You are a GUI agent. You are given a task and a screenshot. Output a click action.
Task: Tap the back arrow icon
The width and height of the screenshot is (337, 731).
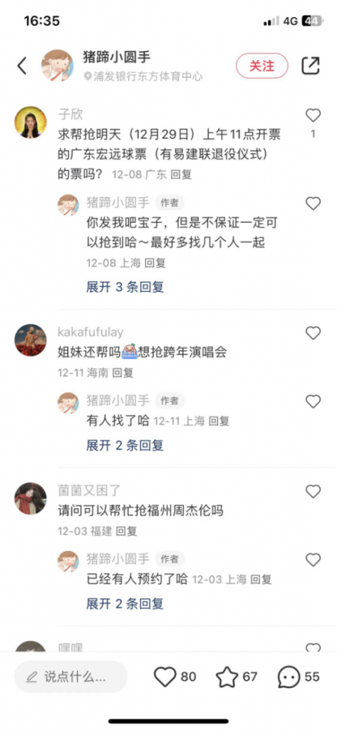22,66
